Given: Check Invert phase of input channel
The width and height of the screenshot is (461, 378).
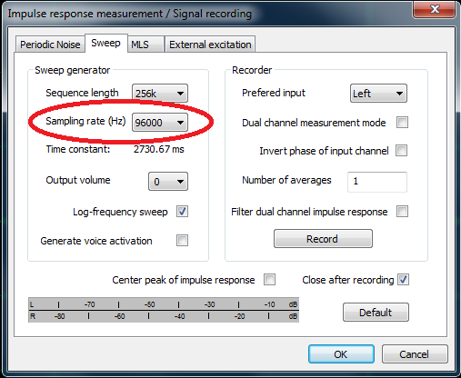Looking at the screenshot, I should click(401, 151).
